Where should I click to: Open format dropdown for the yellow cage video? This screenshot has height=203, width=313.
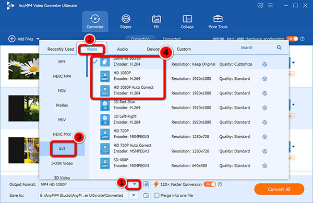click(x=293, y=147)
